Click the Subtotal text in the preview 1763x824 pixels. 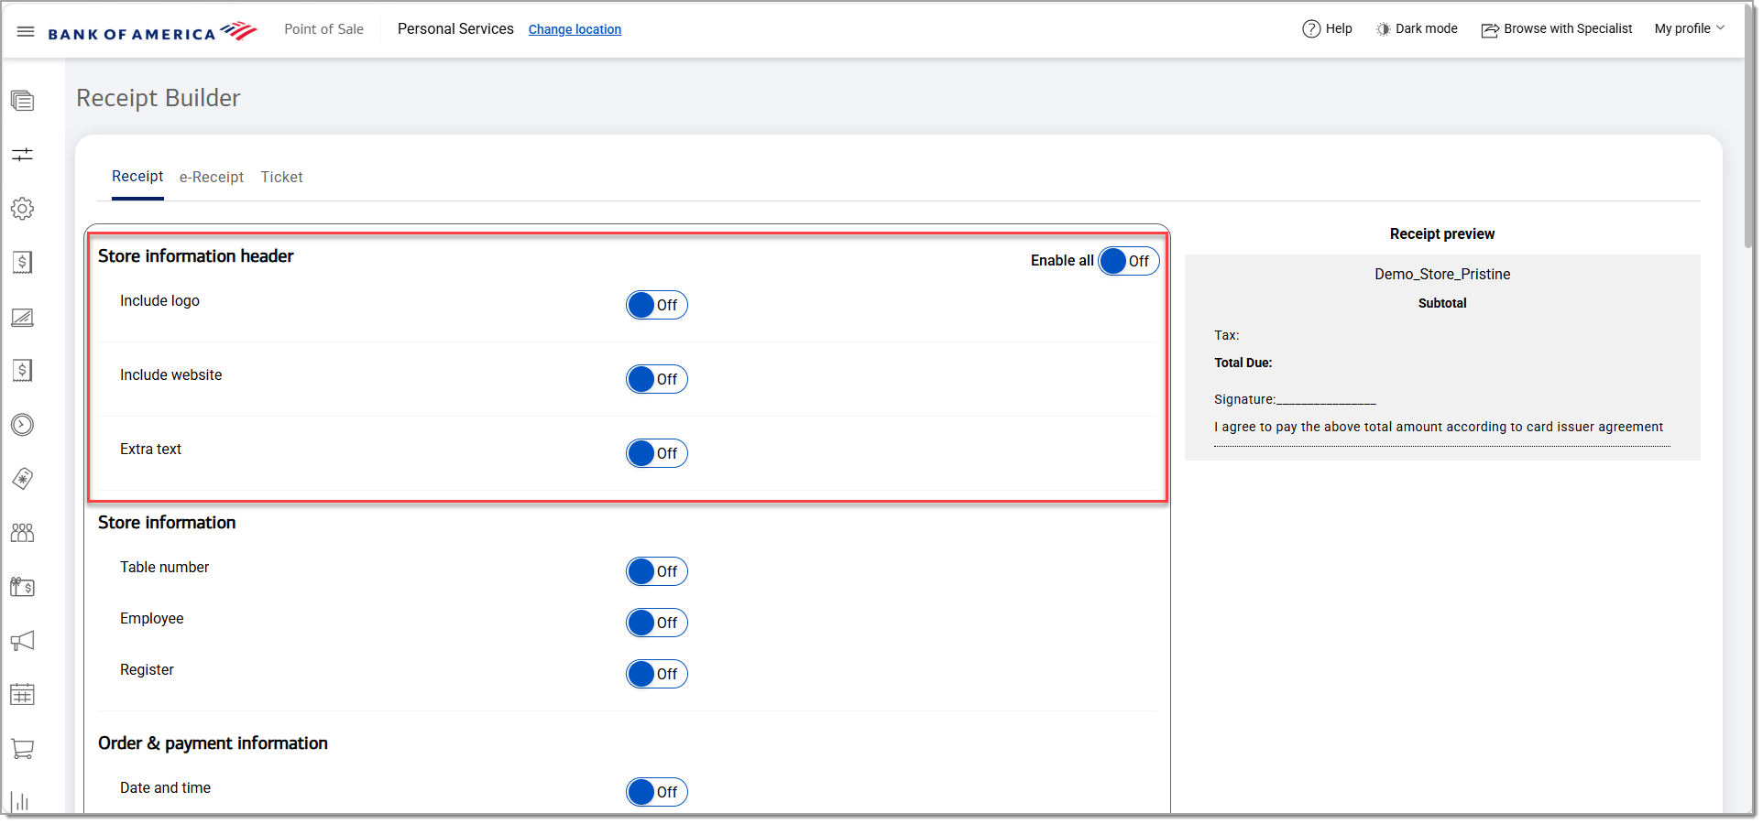[1442, 303]
